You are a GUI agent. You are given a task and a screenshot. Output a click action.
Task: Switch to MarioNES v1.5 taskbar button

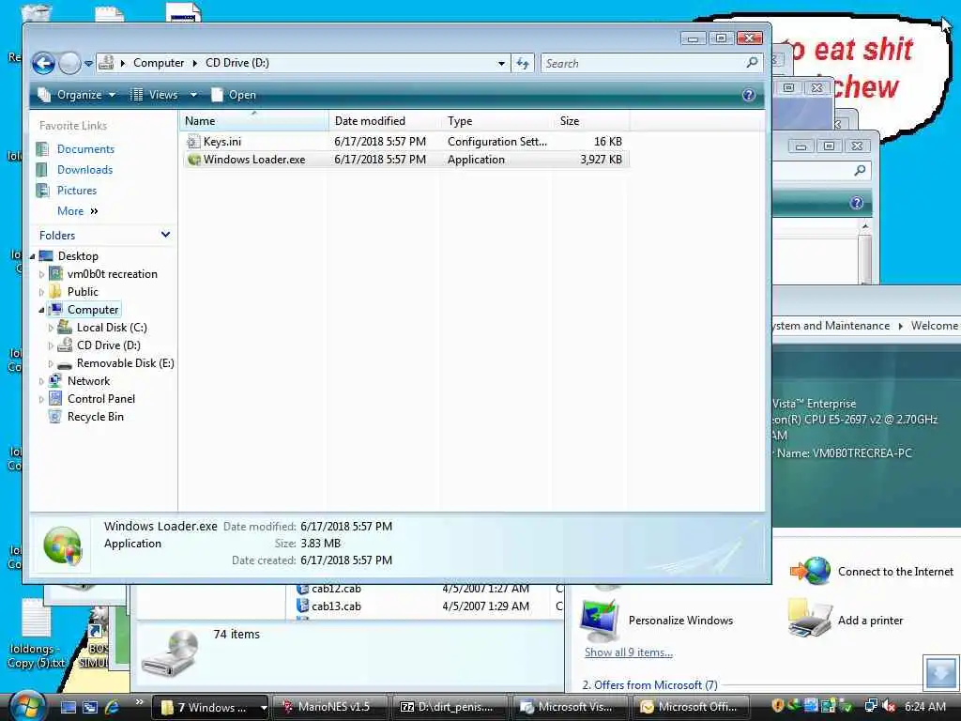point(329,707)
